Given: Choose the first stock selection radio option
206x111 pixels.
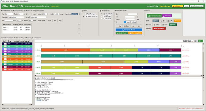Looking at the screenshot, I should (101, 14).
